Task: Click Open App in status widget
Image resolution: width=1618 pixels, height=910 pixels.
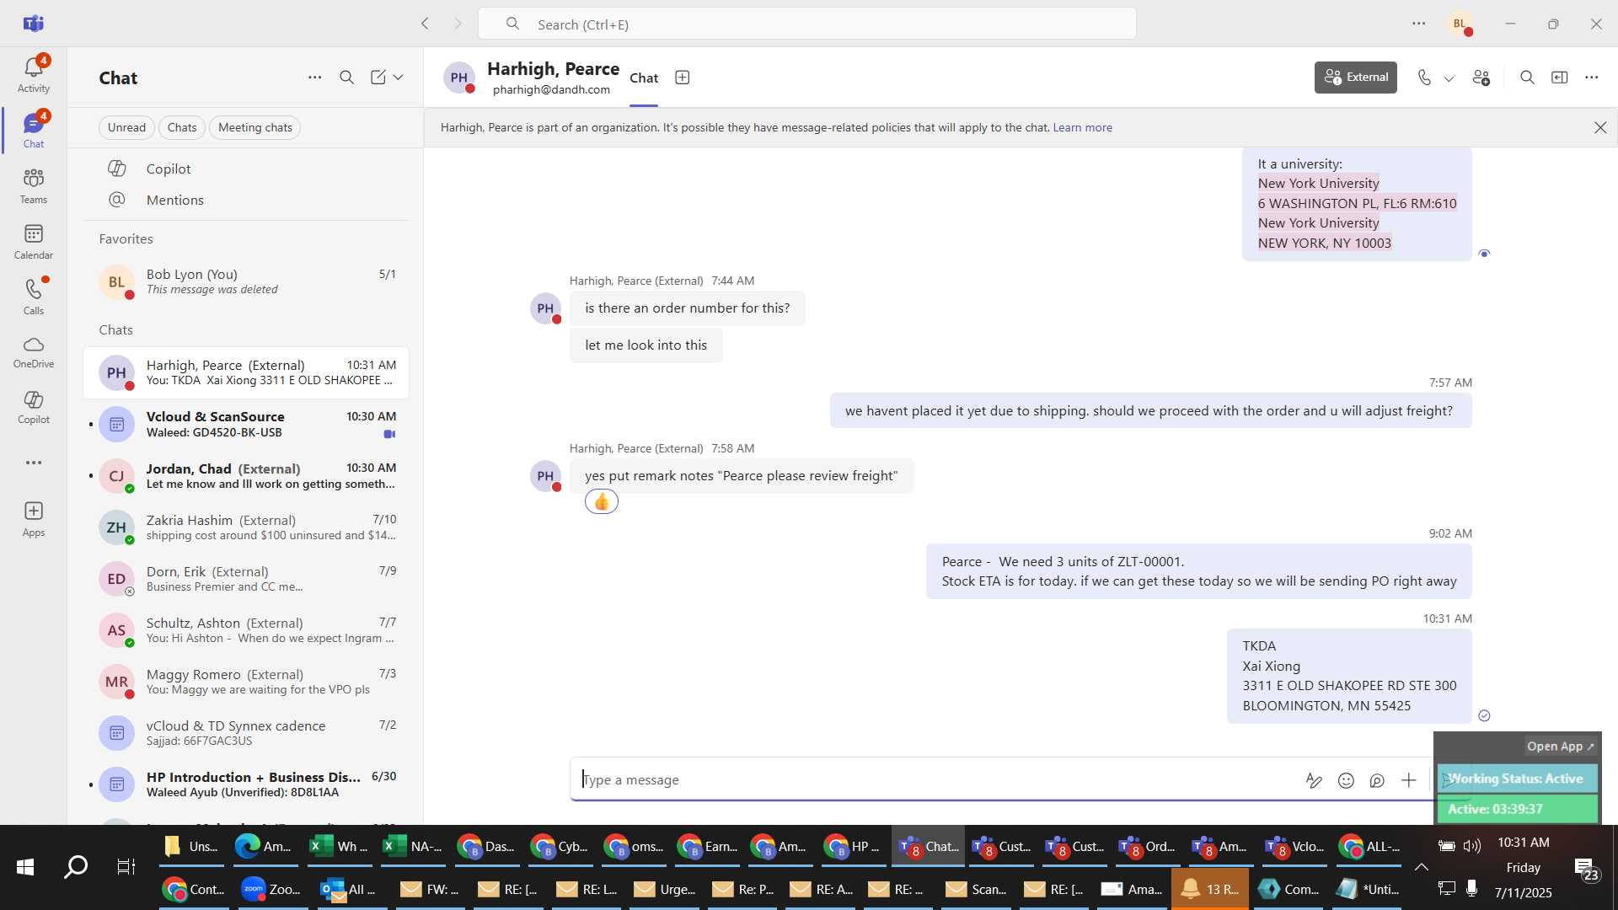Action: click(1561, 747)
